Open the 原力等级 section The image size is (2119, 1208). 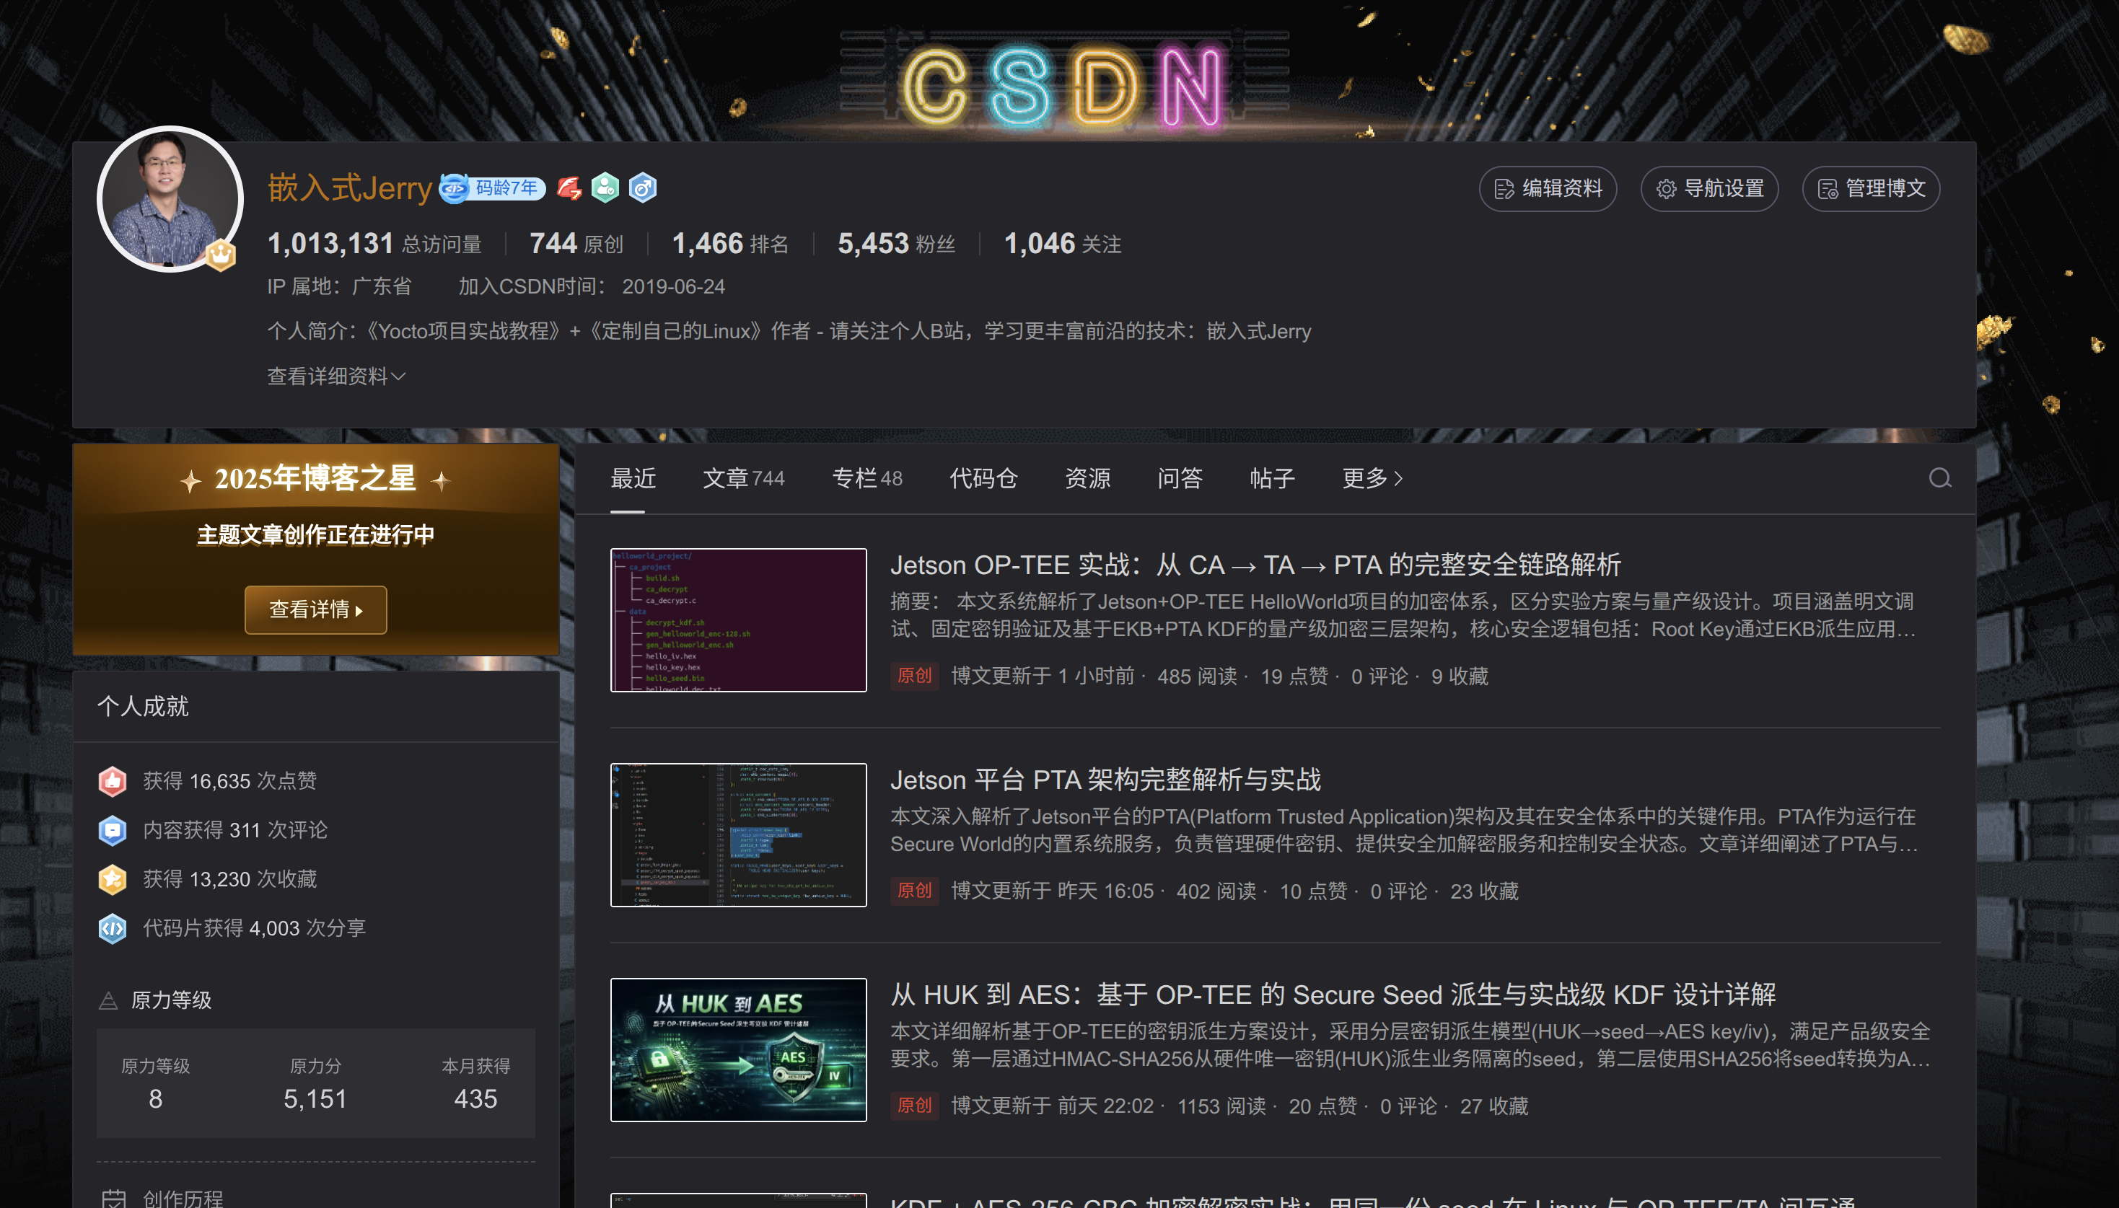(x=171, y=1000)
